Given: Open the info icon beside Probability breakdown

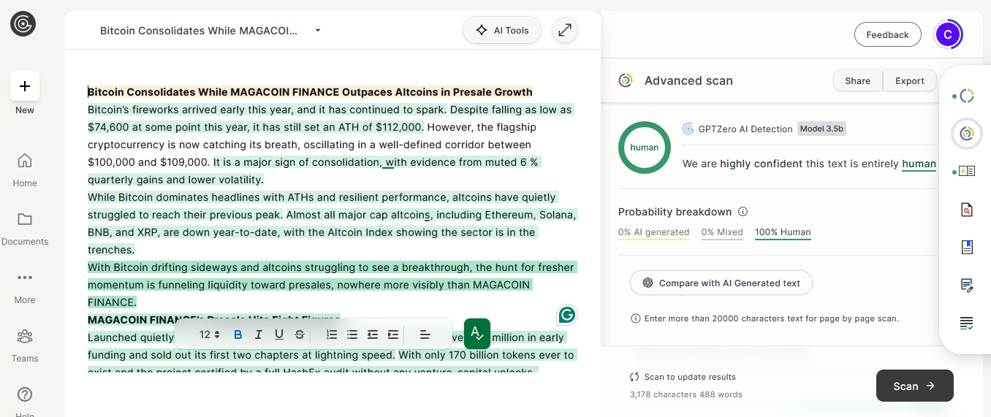Looking at the screenshot, I should pos(743,212).
